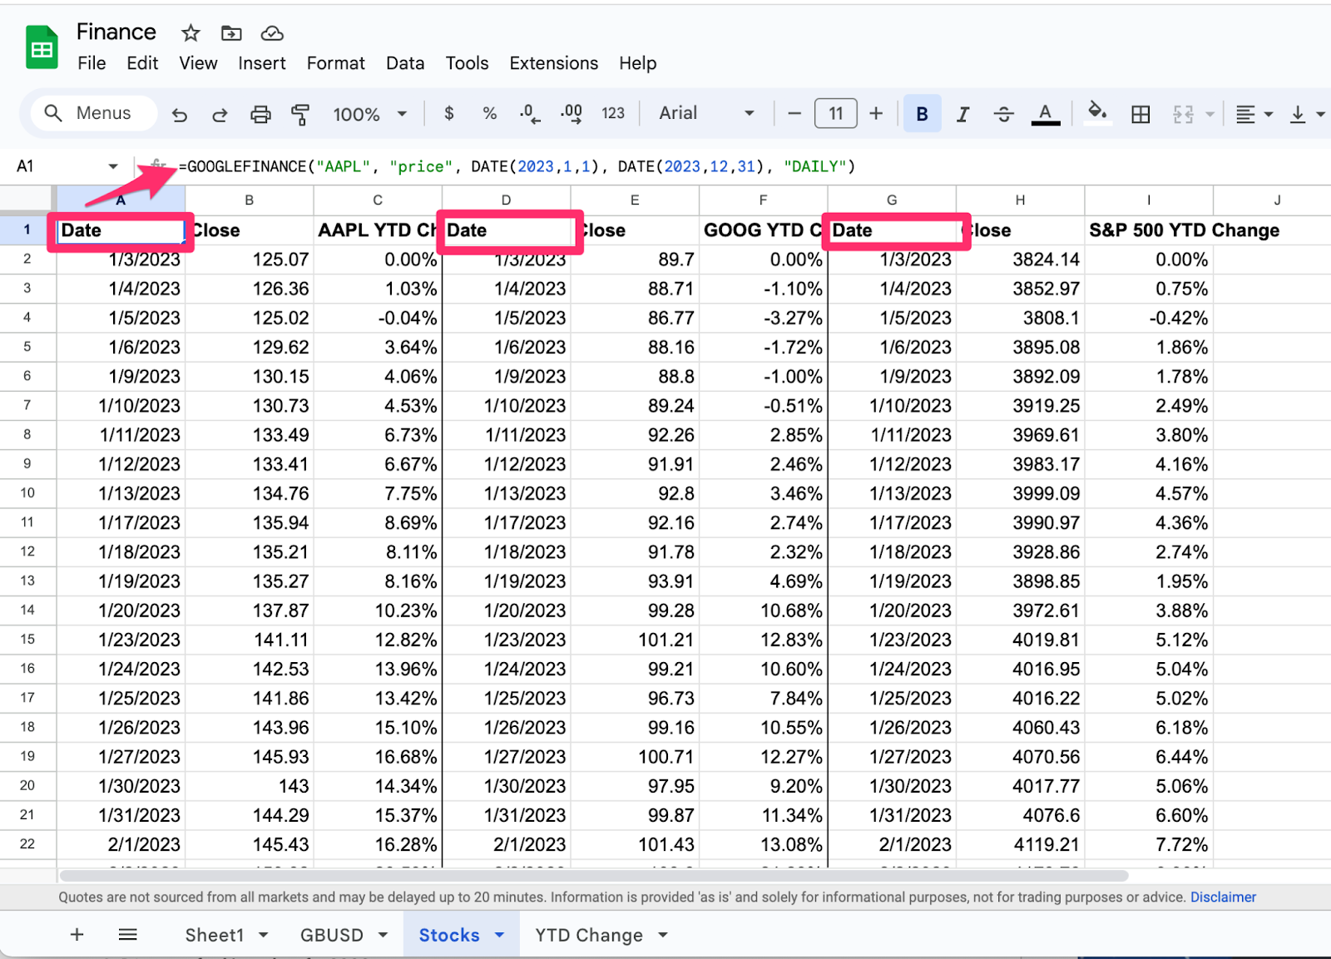Star the Finance document
This screenshot has height=959, width=1331.
click(x=190, y=33)
